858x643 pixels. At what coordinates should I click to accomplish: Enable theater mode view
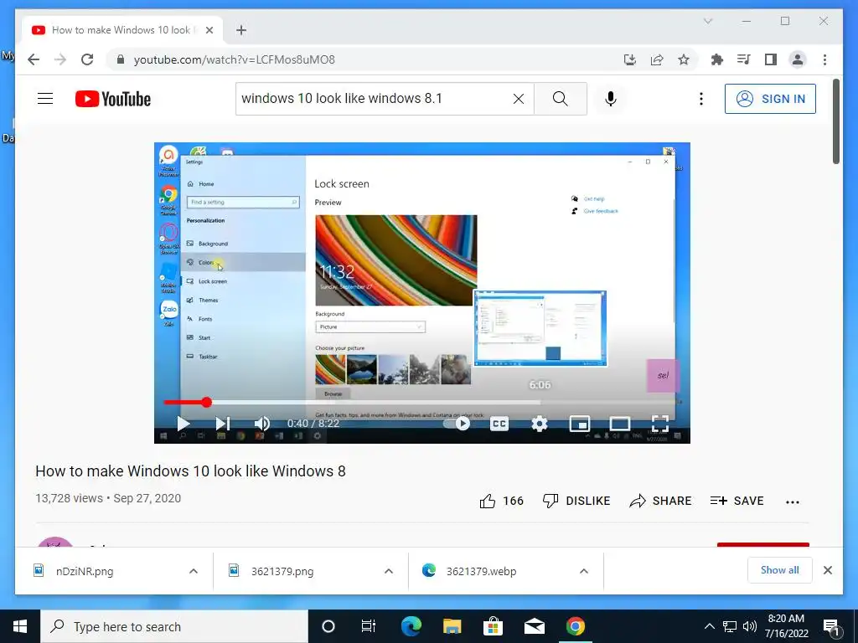click(620, 424)
